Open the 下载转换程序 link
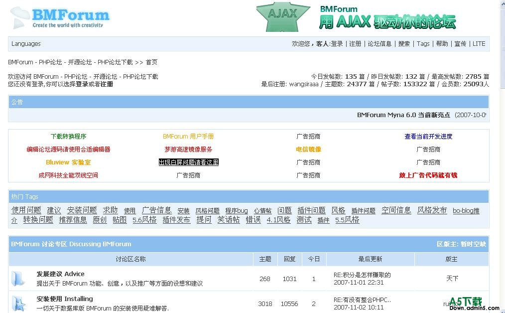Screen dimensions: 505x313 68,137
